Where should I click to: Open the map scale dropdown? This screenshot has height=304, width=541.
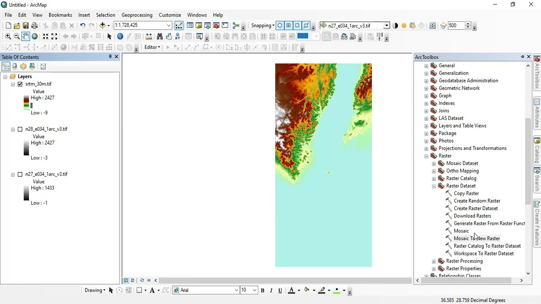pyautogui.click(x=169, y=25)
